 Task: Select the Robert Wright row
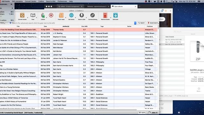pyautogui.click(x=79, y=94)
